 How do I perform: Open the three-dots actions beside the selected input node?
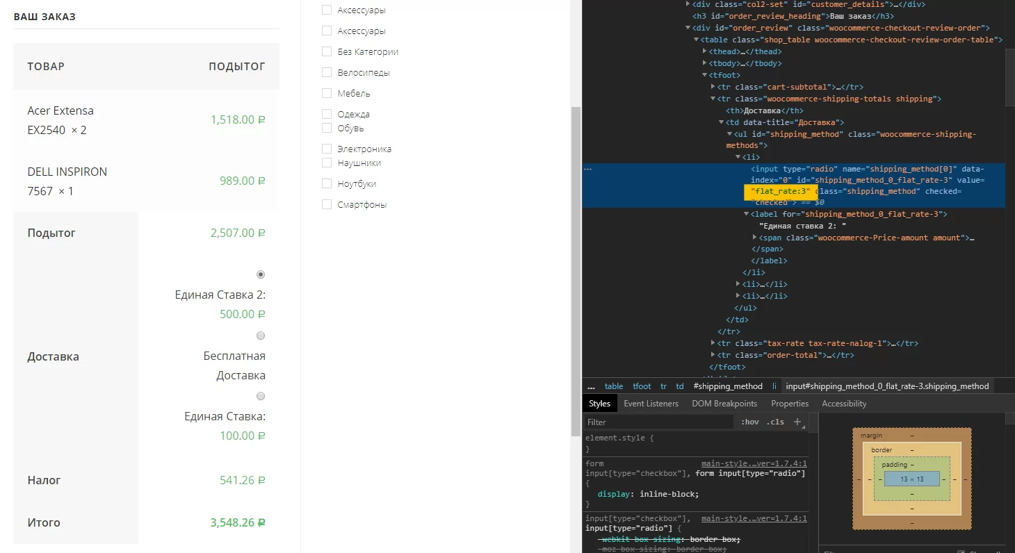pyautogui.click(x=587, y=169)
